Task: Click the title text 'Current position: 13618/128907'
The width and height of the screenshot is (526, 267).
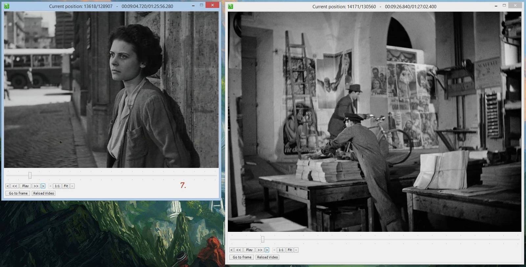Action: tap(81, 6)
